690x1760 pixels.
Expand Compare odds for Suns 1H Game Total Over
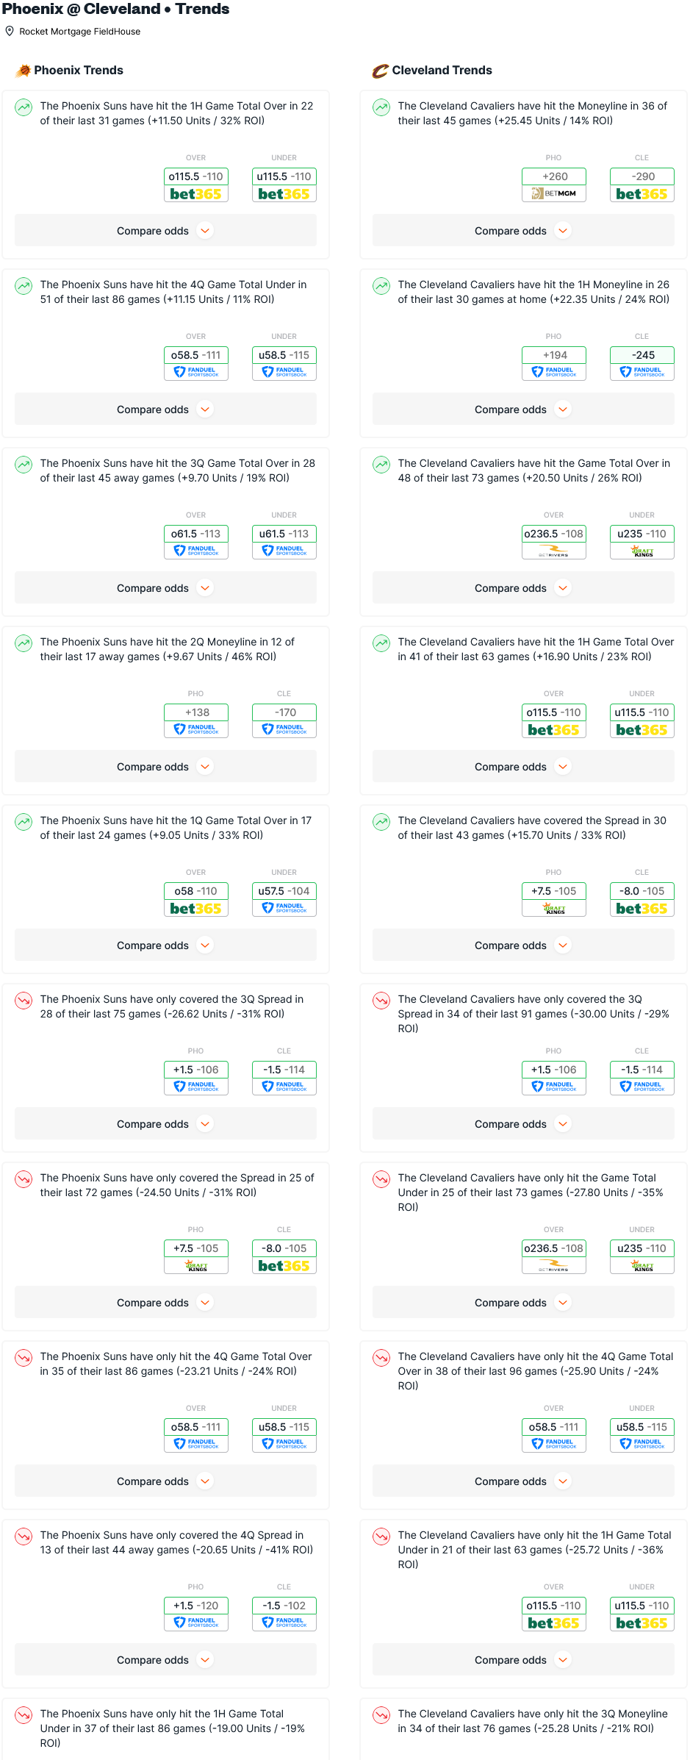(x=165, y=231)
